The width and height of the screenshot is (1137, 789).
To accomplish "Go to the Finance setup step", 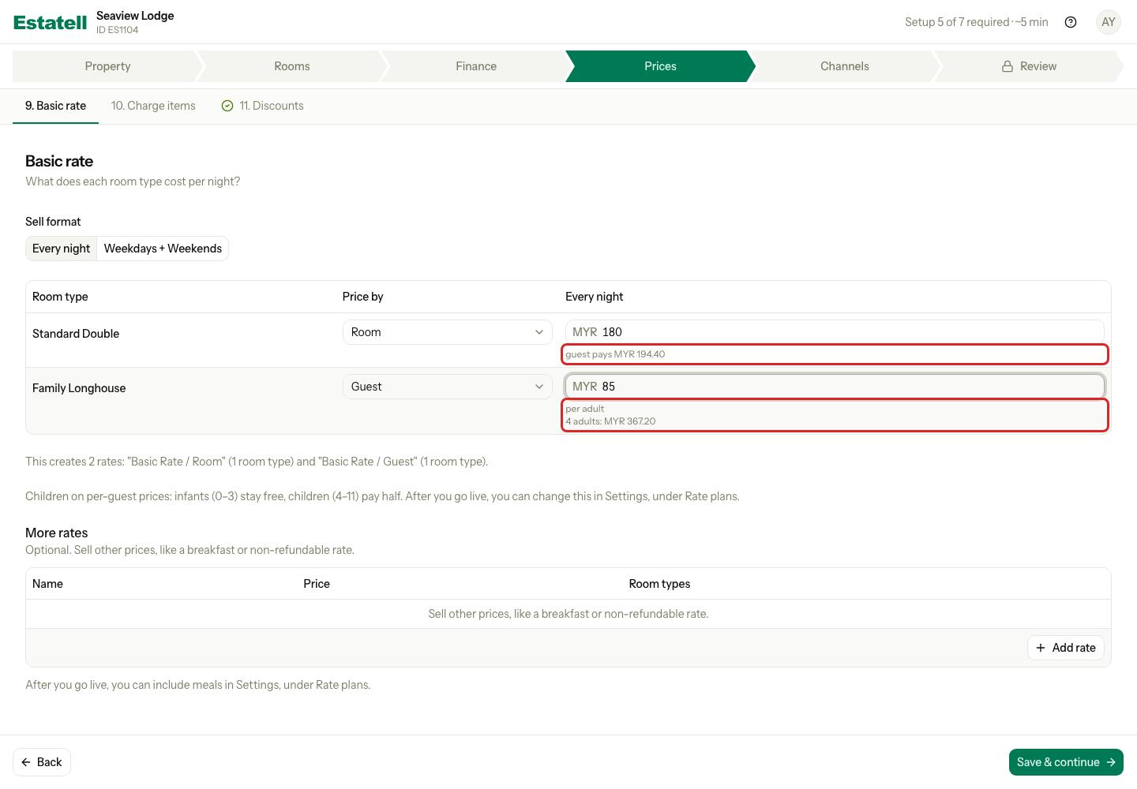I will 476,66.
